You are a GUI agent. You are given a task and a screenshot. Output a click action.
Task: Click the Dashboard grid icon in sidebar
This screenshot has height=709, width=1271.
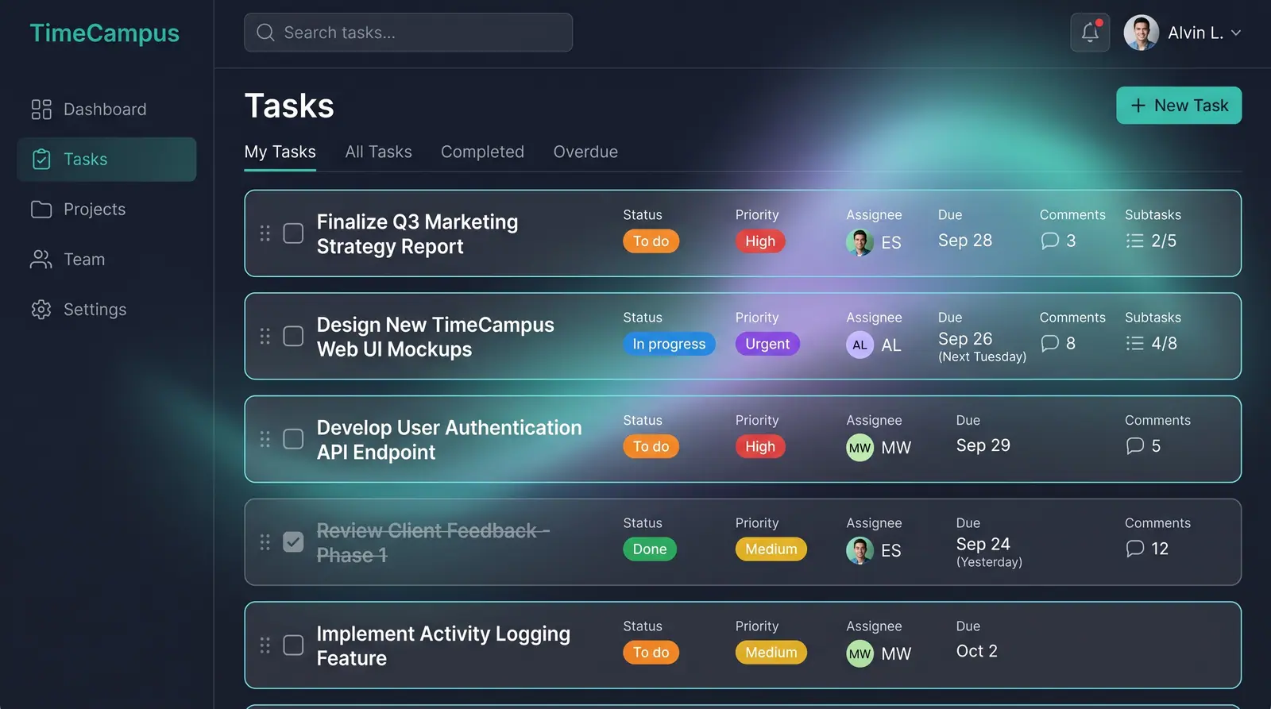[41, 110]
